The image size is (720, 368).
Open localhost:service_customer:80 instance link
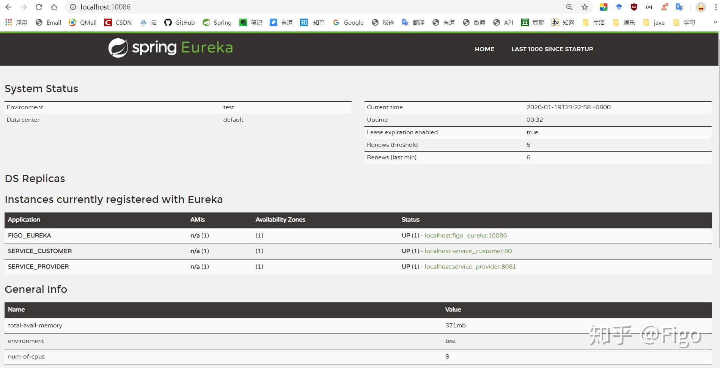point(468,251)
